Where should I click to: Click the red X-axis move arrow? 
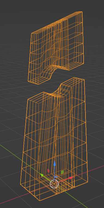click(x=71, y=178)
